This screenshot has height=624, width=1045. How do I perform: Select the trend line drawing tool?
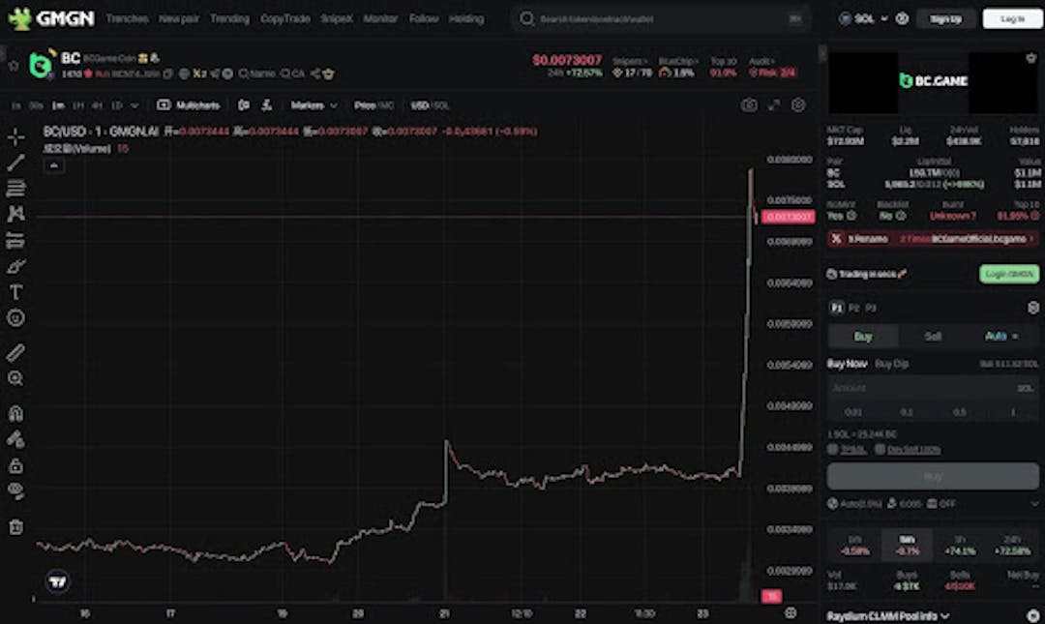pyautogui.click(x=15, y=163)
